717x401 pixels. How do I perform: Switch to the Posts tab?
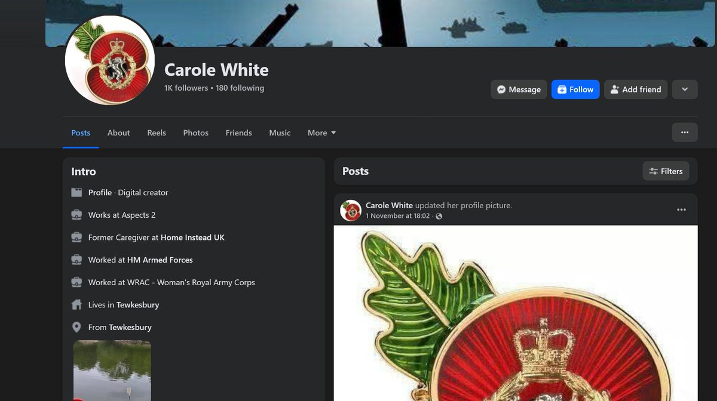pyautogui.click(x=81, y=132)
